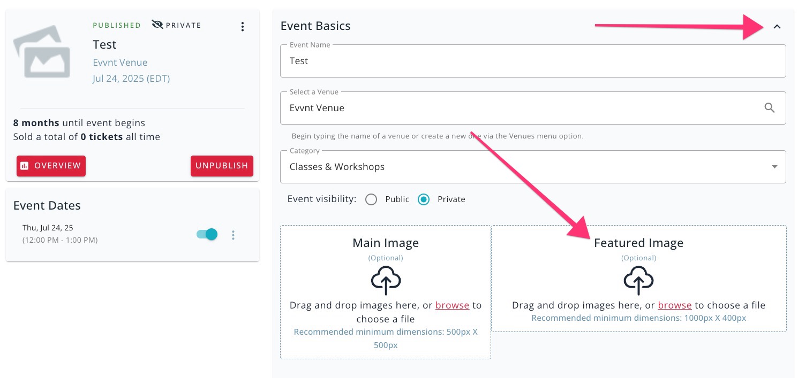The height and width of the screenshot is (378, 798).
Task: Click browse link under Main Image
Action: point(452,305)
